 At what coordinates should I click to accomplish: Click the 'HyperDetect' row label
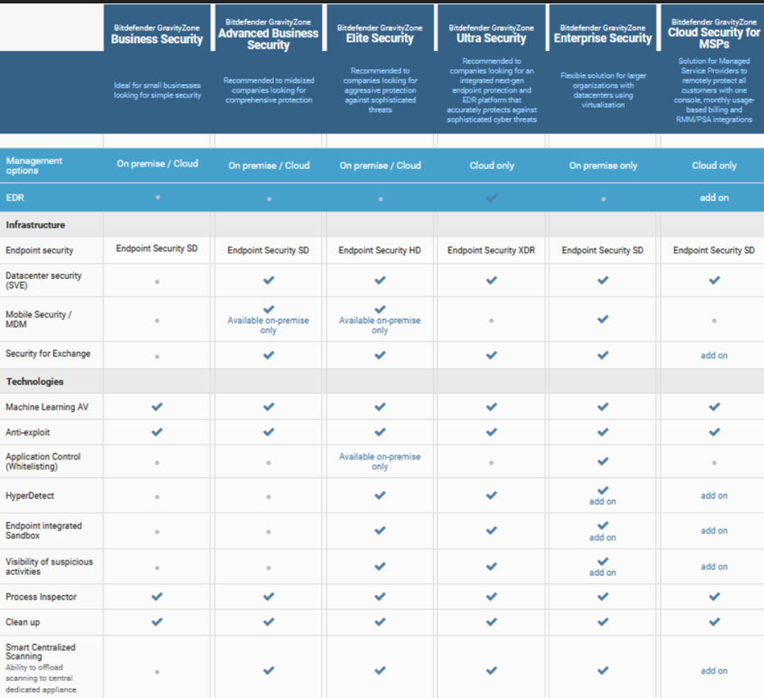tap(30, 495)
